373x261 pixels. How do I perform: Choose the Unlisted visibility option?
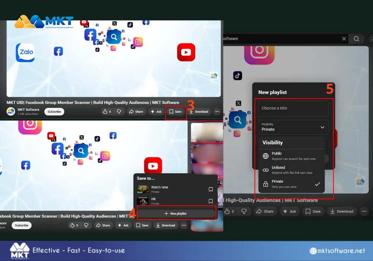pyautogui.click(x=291, y=170)
